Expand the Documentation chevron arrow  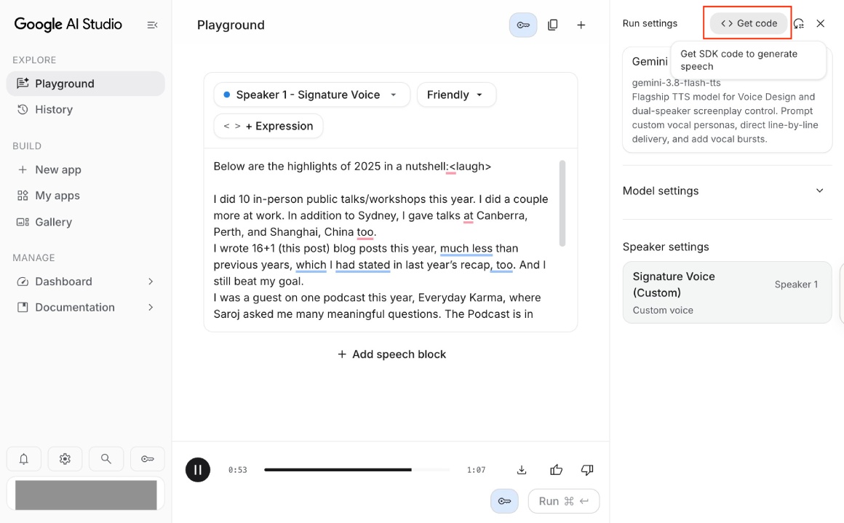(x=151, y=307)
